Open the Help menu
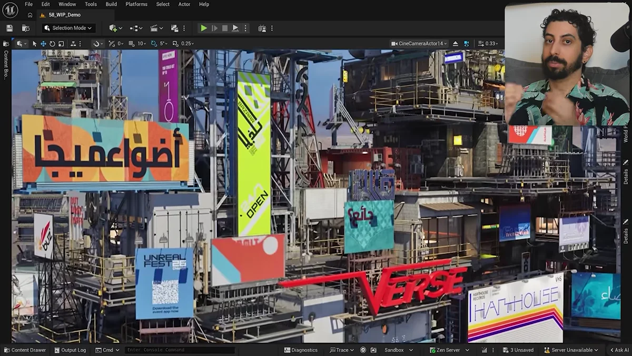Viewport: 632px width, 356px height. (204, 4)
